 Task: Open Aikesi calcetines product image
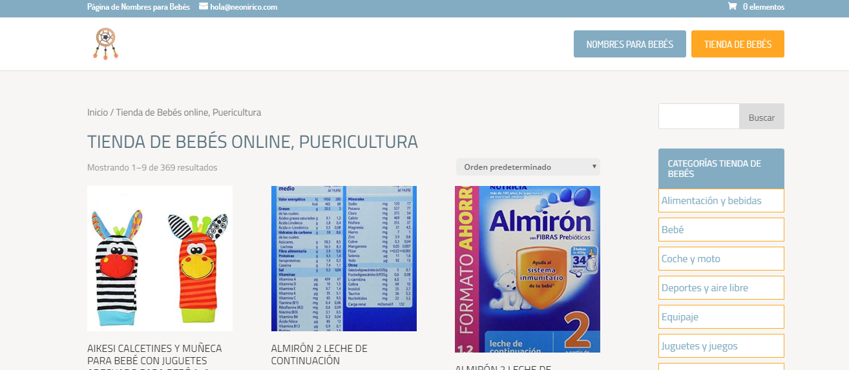pos(160,258)
